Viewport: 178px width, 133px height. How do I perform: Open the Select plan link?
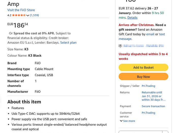(68, 43)
